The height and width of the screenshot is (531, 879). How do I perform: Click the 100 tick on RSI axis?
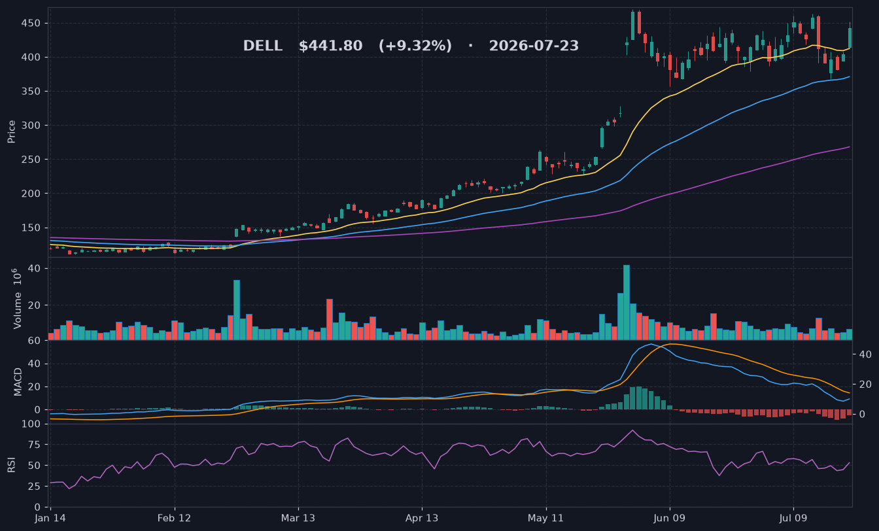click(31, 424)
